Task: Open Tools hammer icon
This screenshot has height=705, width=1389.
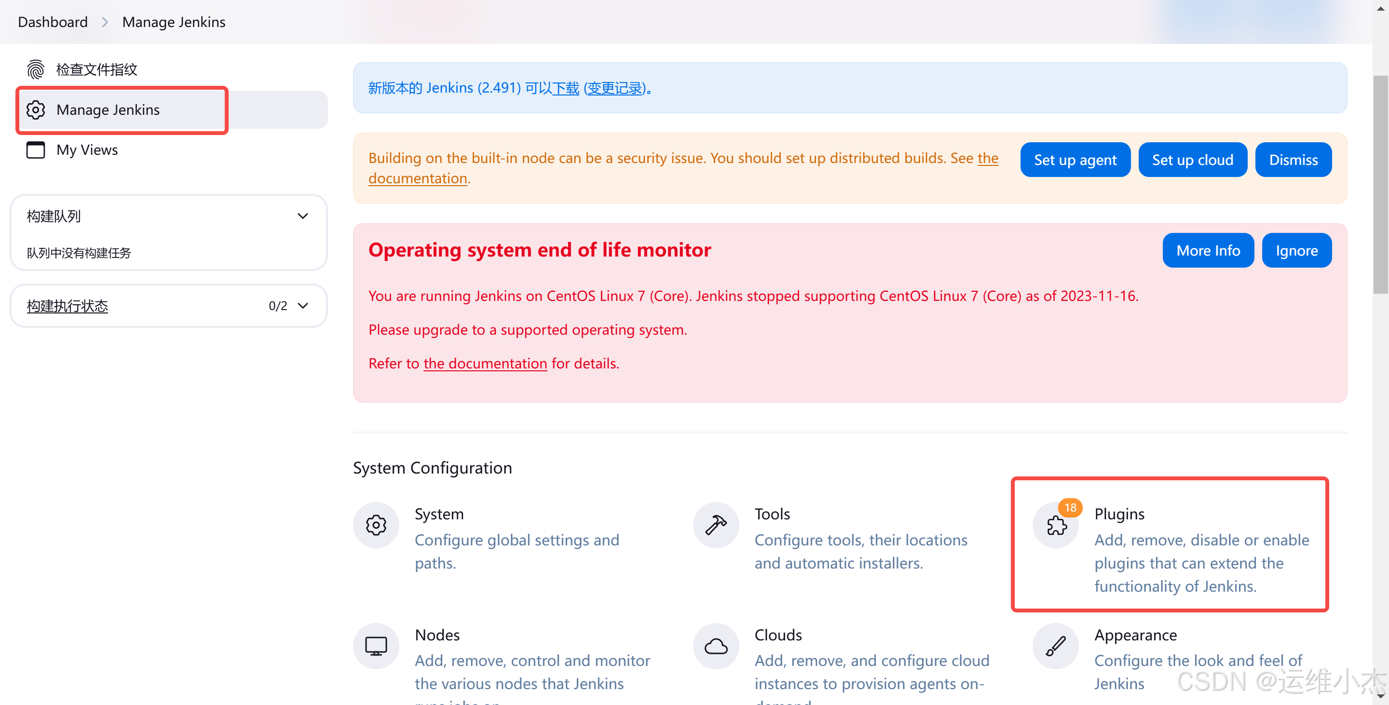Action: pyautogui.click(x=716, y=525)
